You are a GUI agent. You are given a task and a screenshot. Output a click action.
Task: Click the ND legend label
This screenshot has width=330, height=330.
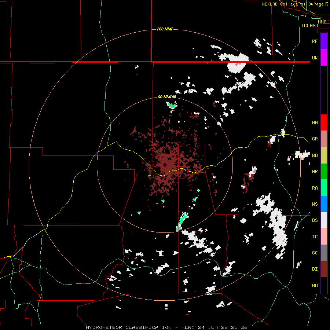[x=315, y=286]
